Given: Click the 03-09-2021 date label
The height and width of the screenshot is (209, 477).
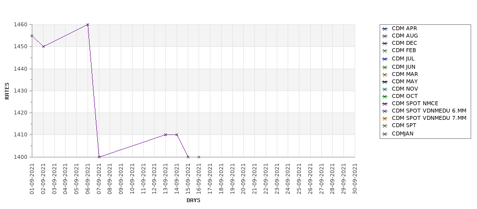Looking at the screenshot, I should coord(54,179).
